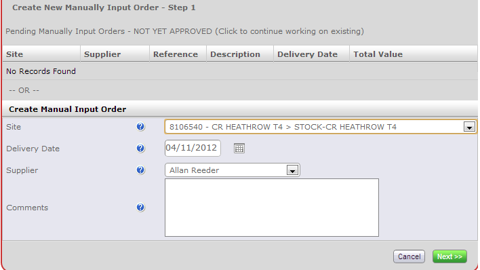This screenshot has width=480, height=270.
Task: Select the 'No Records Found' row text
Action: coord(41,71)
